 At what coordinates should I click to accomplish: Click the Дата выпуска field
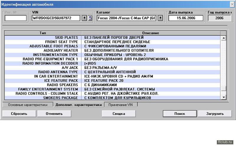point(186,18)
